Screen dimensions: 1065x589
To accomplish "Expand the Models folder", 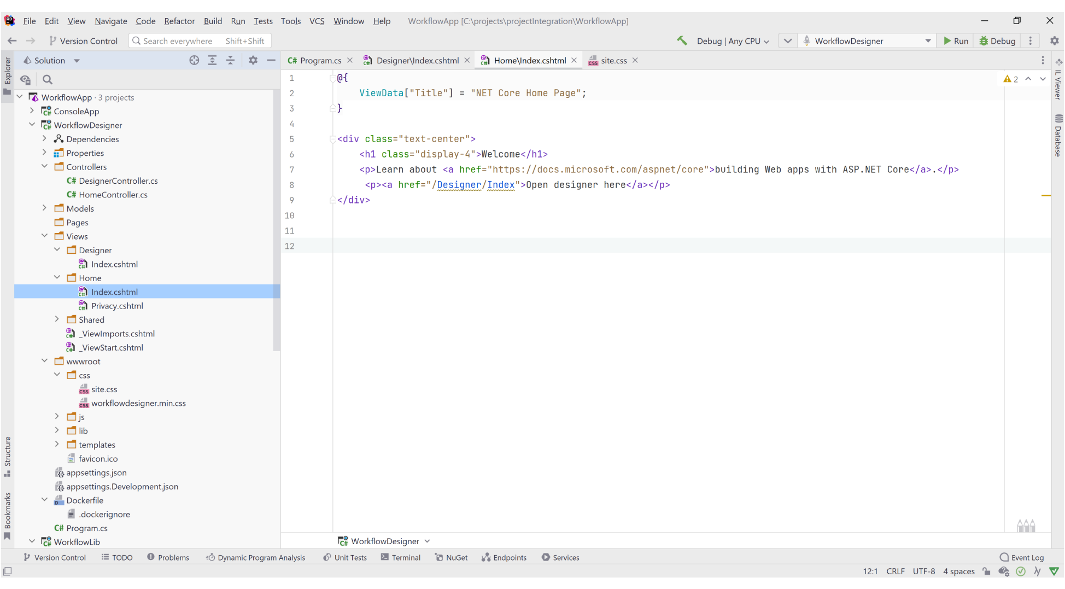I will point(45,208).
